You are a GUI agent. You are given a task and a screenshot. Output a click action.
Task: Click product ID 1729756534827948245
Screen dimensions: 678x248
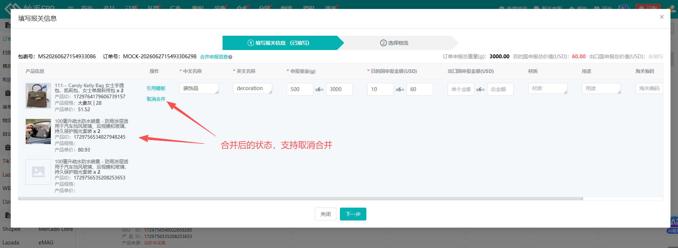(x=99, y=137)
